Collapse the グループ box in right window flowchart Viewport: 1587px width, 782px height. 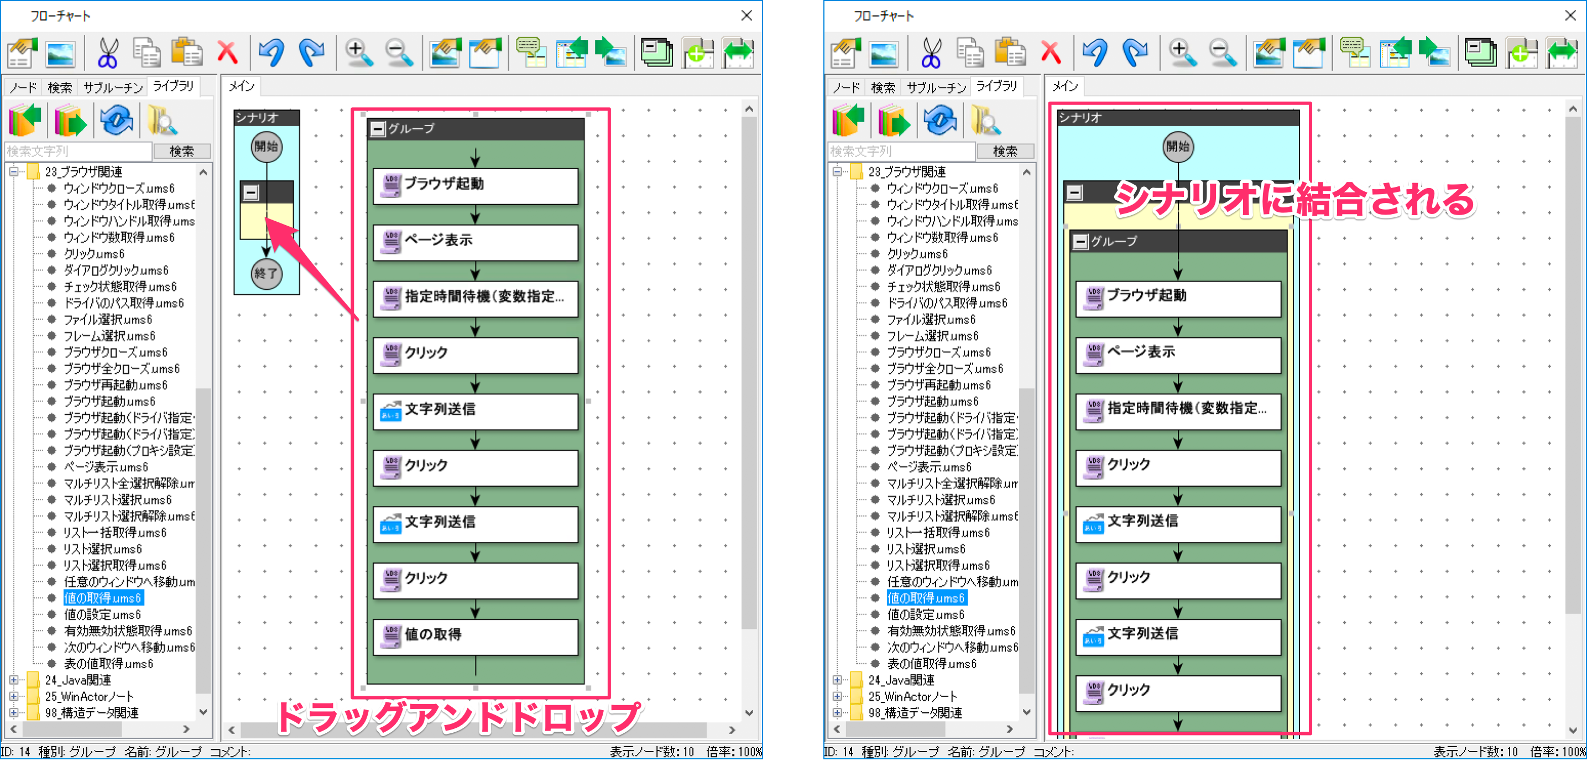pos(1080,242)
